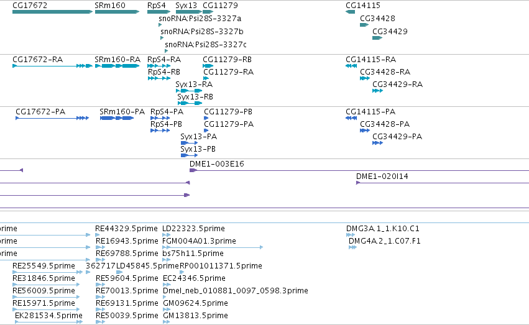Click the CG11279-RA transcript label
This screenshot has width=529, height=325.
(x=228, y=72)
